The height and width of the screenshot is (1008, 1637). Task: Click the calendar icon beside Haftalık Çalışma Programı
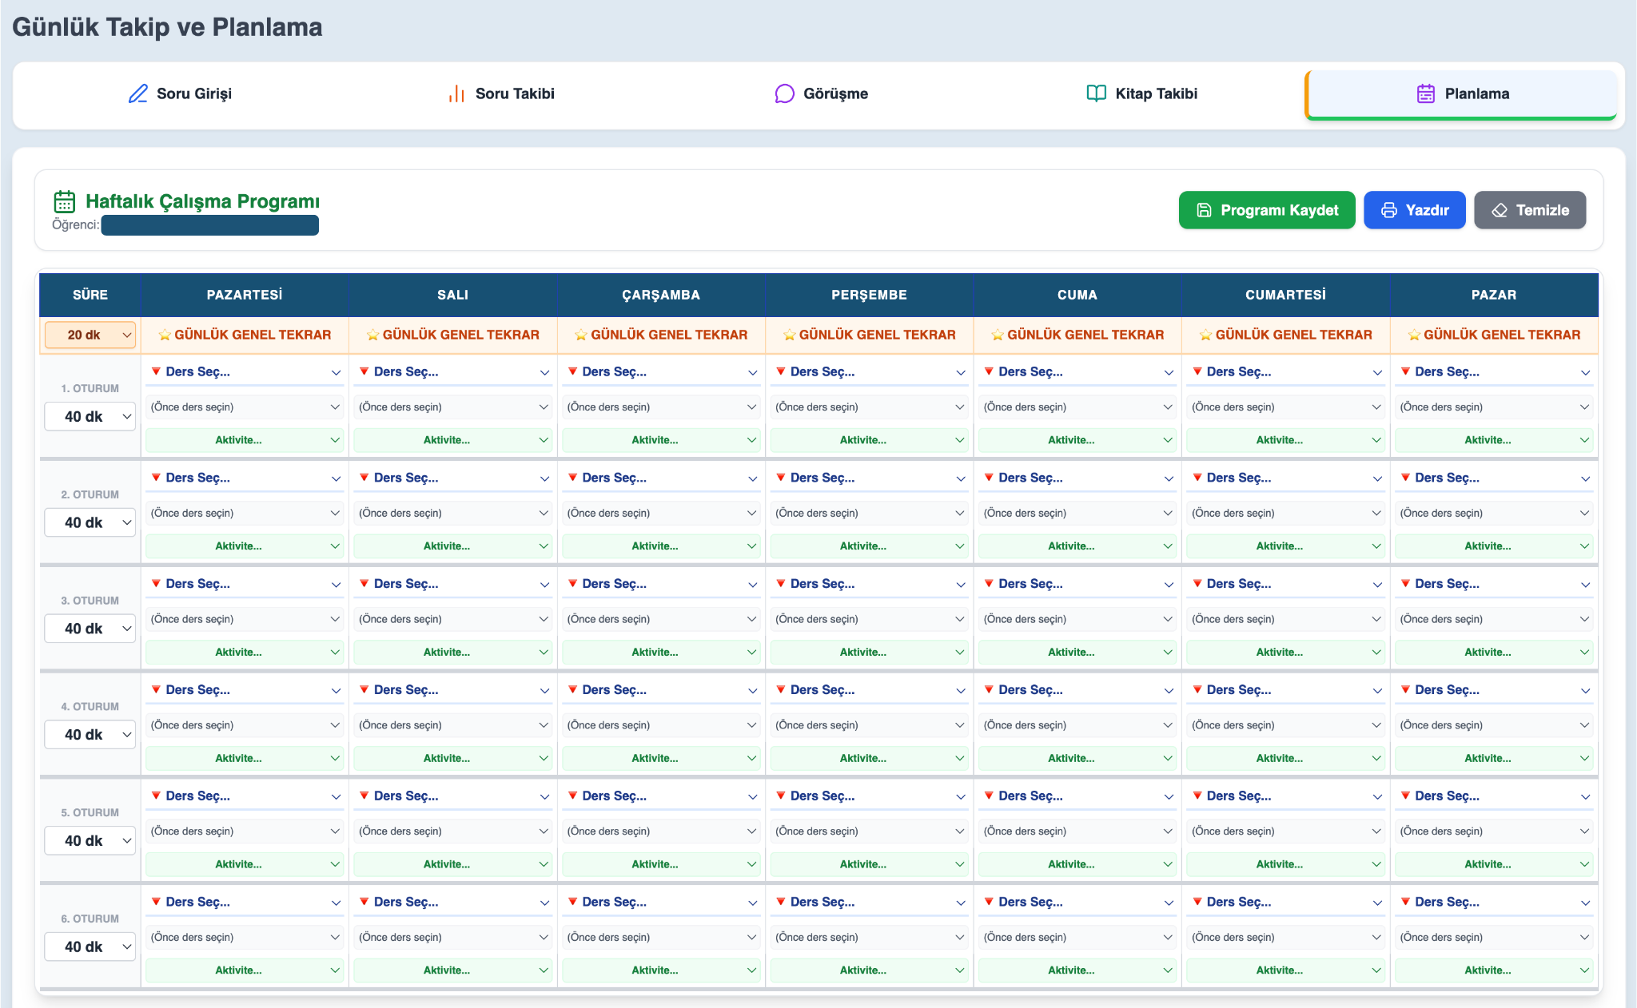[63, 200]
